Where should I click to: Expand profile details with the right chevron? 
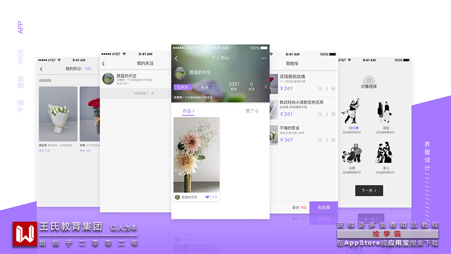click(266, 86)
